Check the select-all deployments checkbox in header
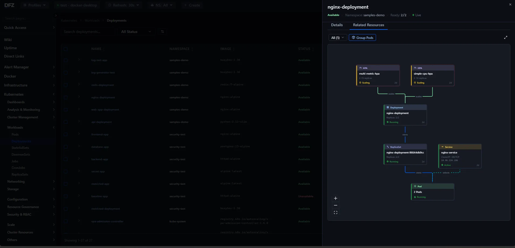 pyautogui.click(x=66, y=49)
